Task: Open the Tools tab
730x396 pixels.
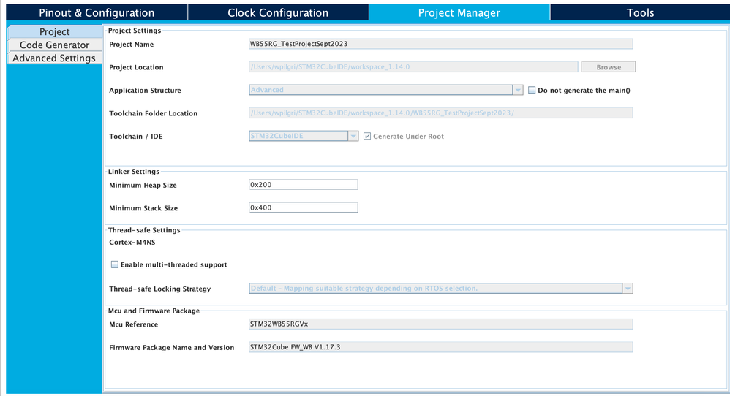Action: (640, 12)
